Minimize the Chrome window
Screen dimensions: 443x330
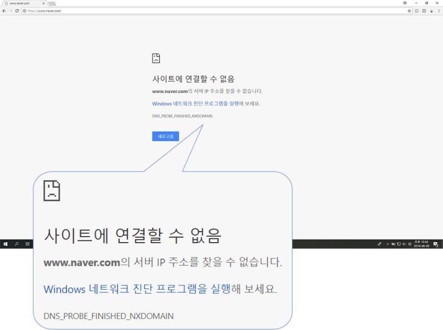coord(416,3)
